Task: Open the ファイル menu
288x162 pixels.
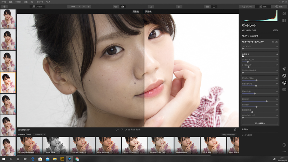Action: tap(4, 2)
